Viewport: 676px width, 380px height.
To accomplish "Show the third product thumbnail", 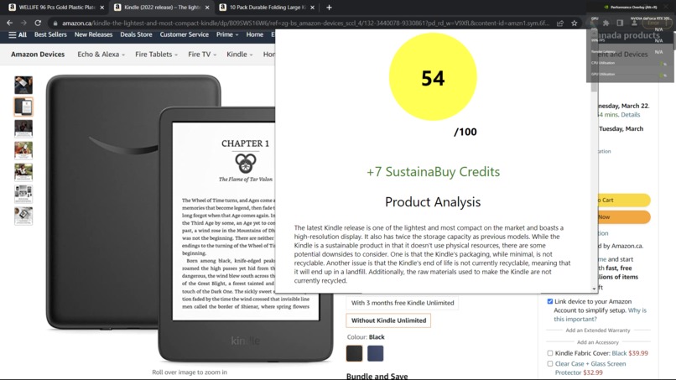I will click(23, 128).
